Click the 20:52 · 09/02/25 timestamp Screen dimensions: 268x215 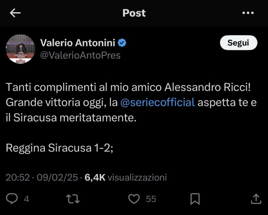42,178
